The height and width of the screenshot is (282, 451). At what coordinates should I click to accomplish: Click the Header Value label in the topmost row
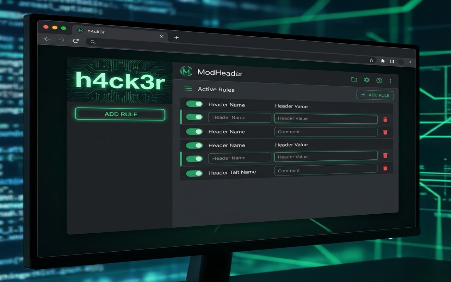(x=291, y=106)
